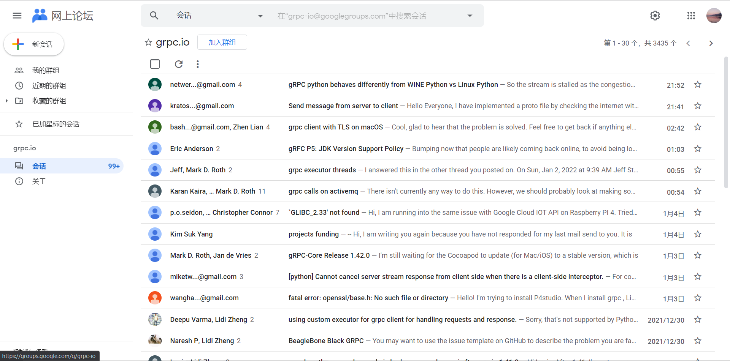Click the page vertical scrollbar
Screen dimensions: 730x361
[x=726, y=122]
